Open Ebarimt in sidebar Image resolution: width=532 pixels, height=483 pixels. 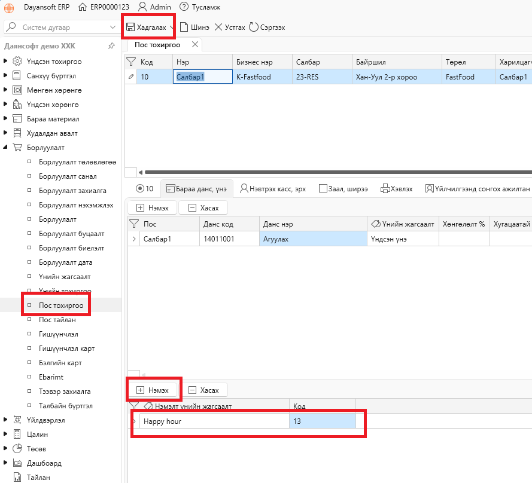coord(51,377)
